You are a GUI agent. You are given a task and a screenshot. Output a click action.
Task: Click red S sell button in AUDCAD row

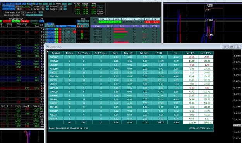pos(60,29)
